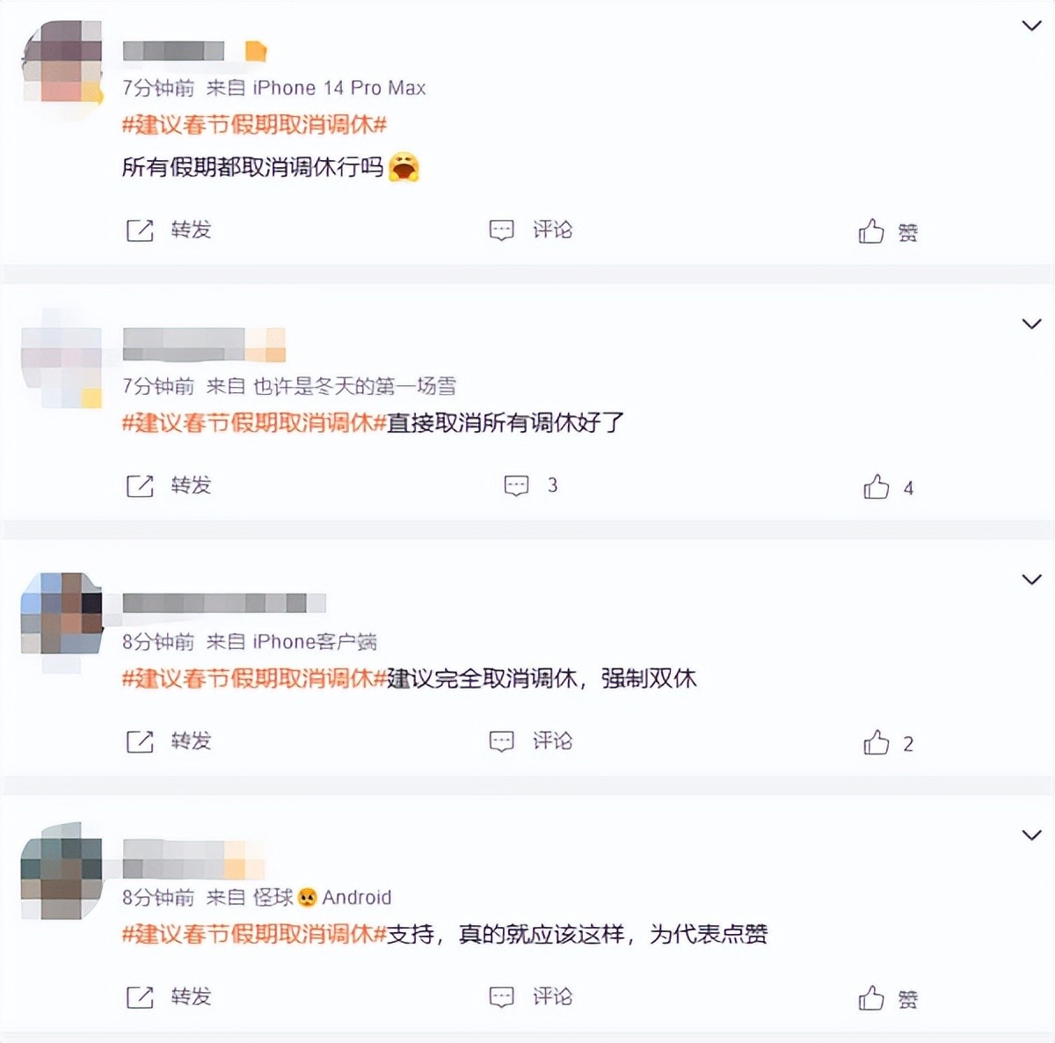
Task: Like the post with 4 likes
Action: [888, 487]
